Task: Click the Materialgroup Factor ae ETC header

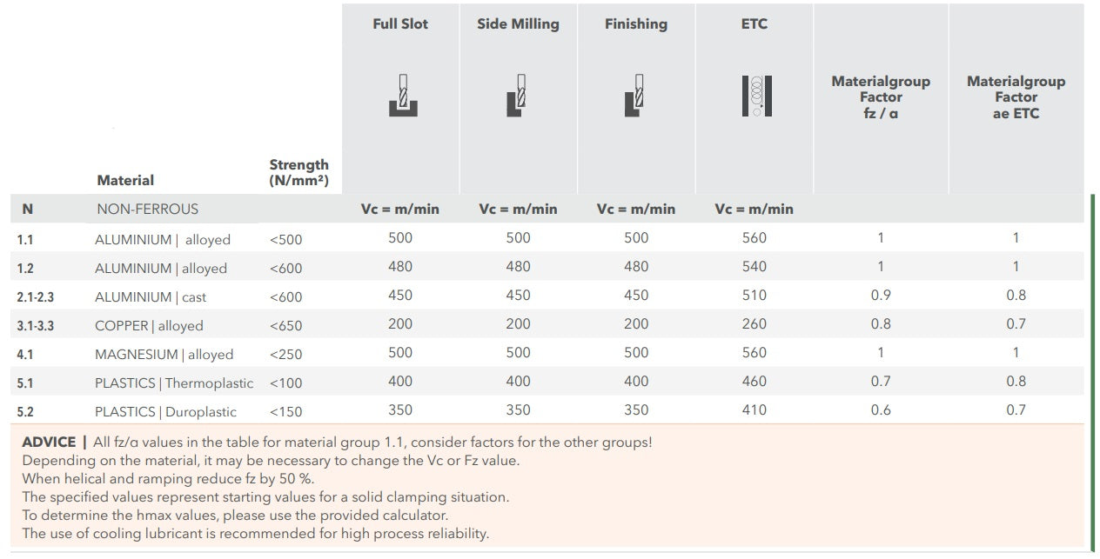Action: point(1016,97)
